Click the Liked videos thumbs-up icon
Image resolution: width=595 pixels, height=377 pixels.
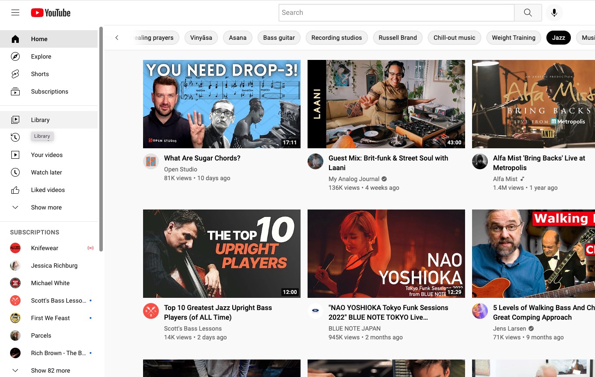(15, 190)
